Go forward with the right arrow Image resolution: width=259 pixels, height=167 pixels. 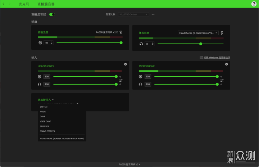coord(10,4)
